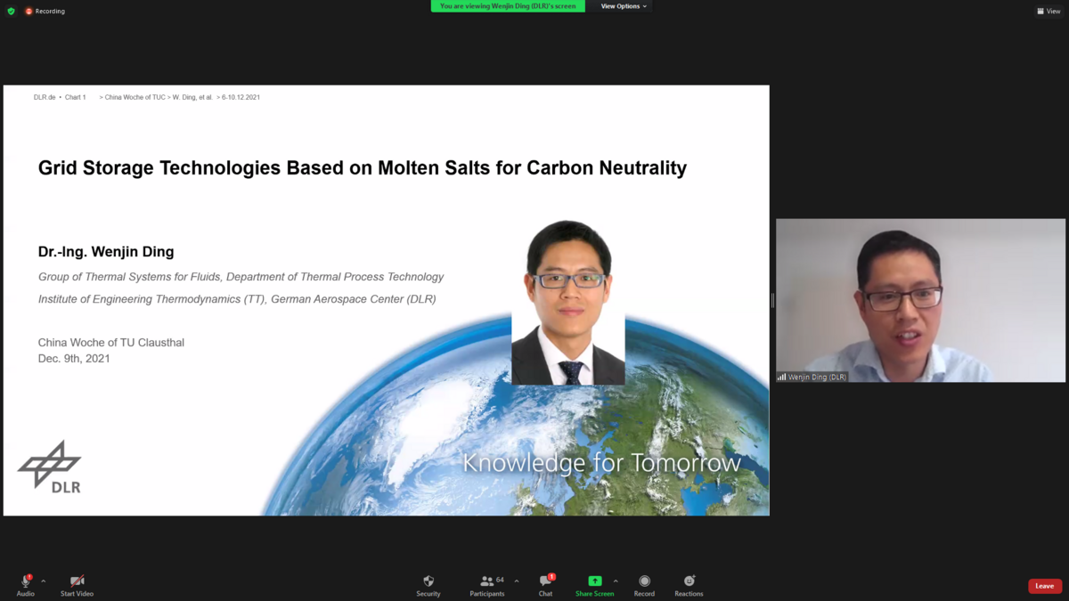
Task: Toggle Start Video camera
Action: pyautogui.click(x=77, y=586)
